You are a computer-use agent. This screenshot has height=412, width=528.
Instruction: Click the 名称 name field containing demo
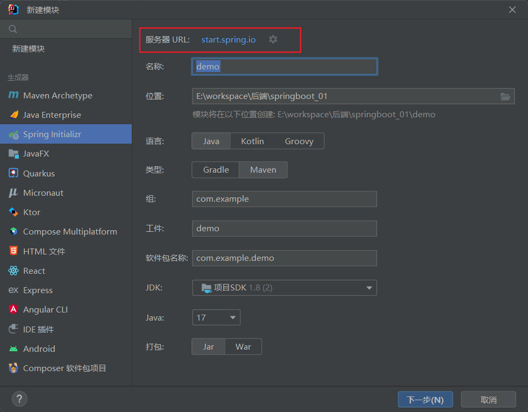coord(284,66)
